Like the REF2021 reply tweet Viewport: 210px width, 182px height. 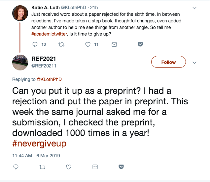click(x=69, y=167)
